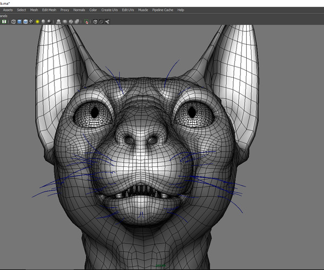Click the light gray sphere after the yellow light
This screenshot has width=324, height=270.
[43, 22]
